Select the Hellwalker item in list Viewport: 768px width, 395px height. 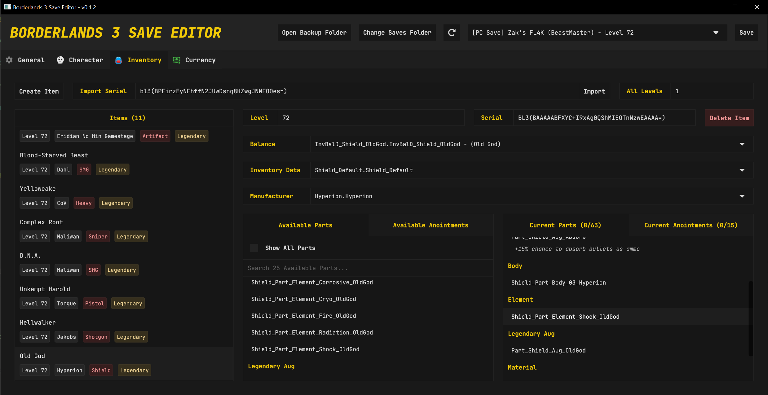pyautogui.click(x=38, y=323)
